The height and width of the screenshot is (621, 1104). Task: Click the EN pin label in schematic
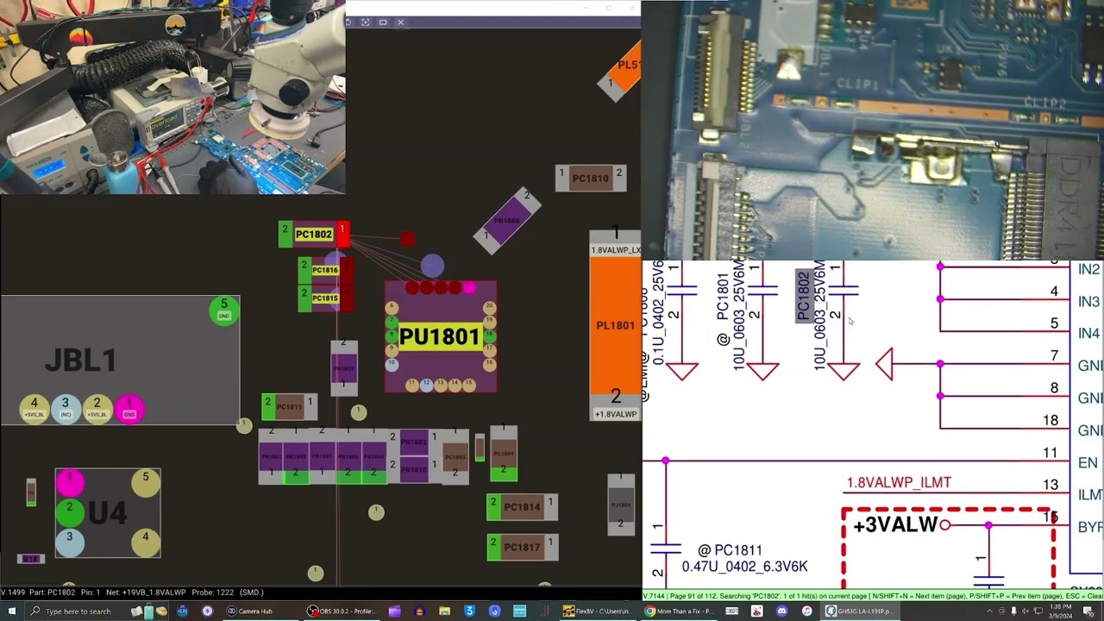[1088, 463]
